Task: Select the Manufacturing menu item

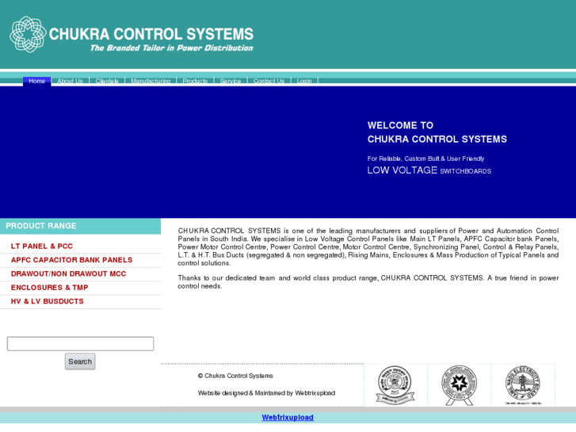Action: click(151, 81)
